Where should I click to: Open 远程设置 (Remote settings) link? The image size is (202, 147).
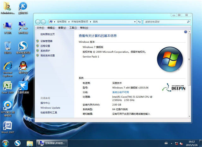point(45,46)
